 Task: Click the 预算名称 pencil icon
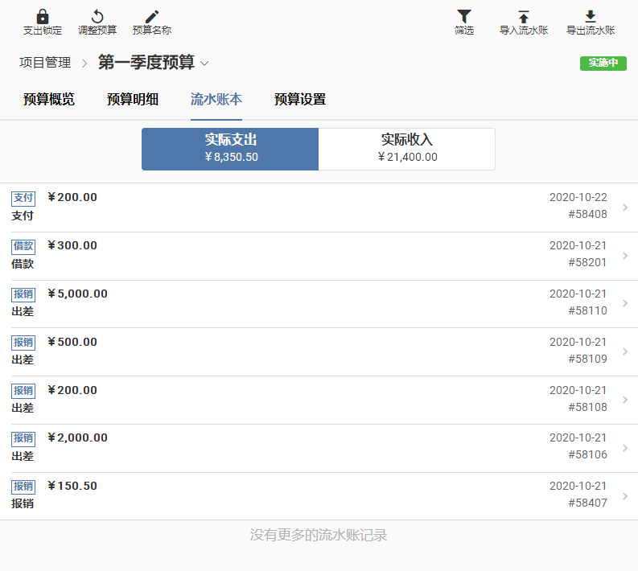[152, 17]
